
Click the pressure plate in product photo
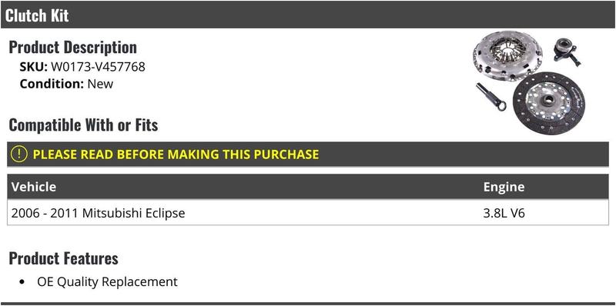coord(507,55)
